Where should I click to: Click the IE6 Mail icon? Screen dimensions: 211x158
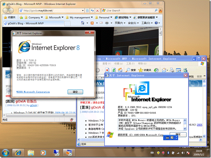[164, 70]
